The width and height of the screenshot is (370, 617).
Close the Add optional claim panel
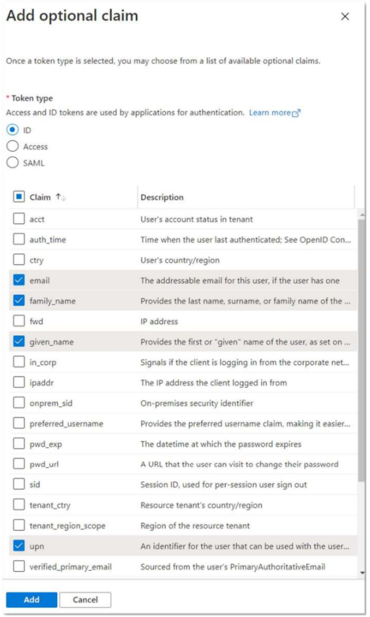tap(345, 16)
